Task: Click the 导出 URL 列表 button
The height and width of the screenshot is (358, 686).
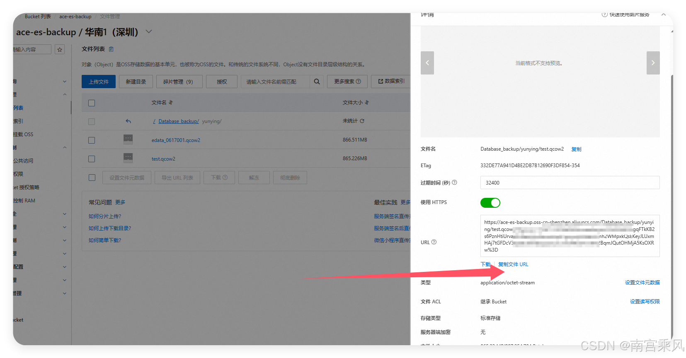Action: (x=177, y=178)
